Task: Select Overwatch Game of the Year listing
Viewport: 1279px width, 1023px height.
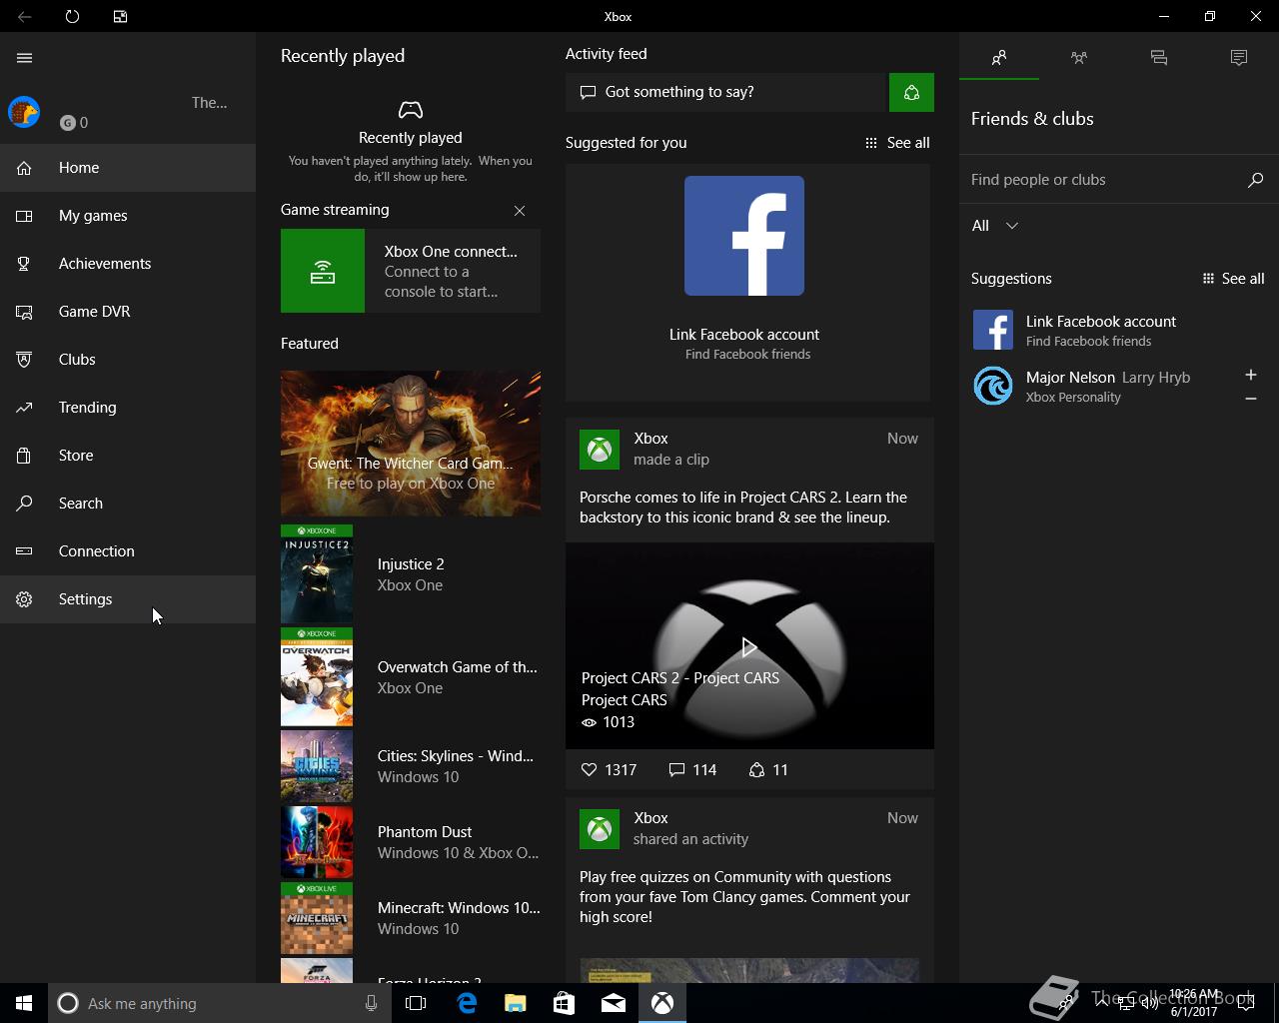Action: point(411,677)
